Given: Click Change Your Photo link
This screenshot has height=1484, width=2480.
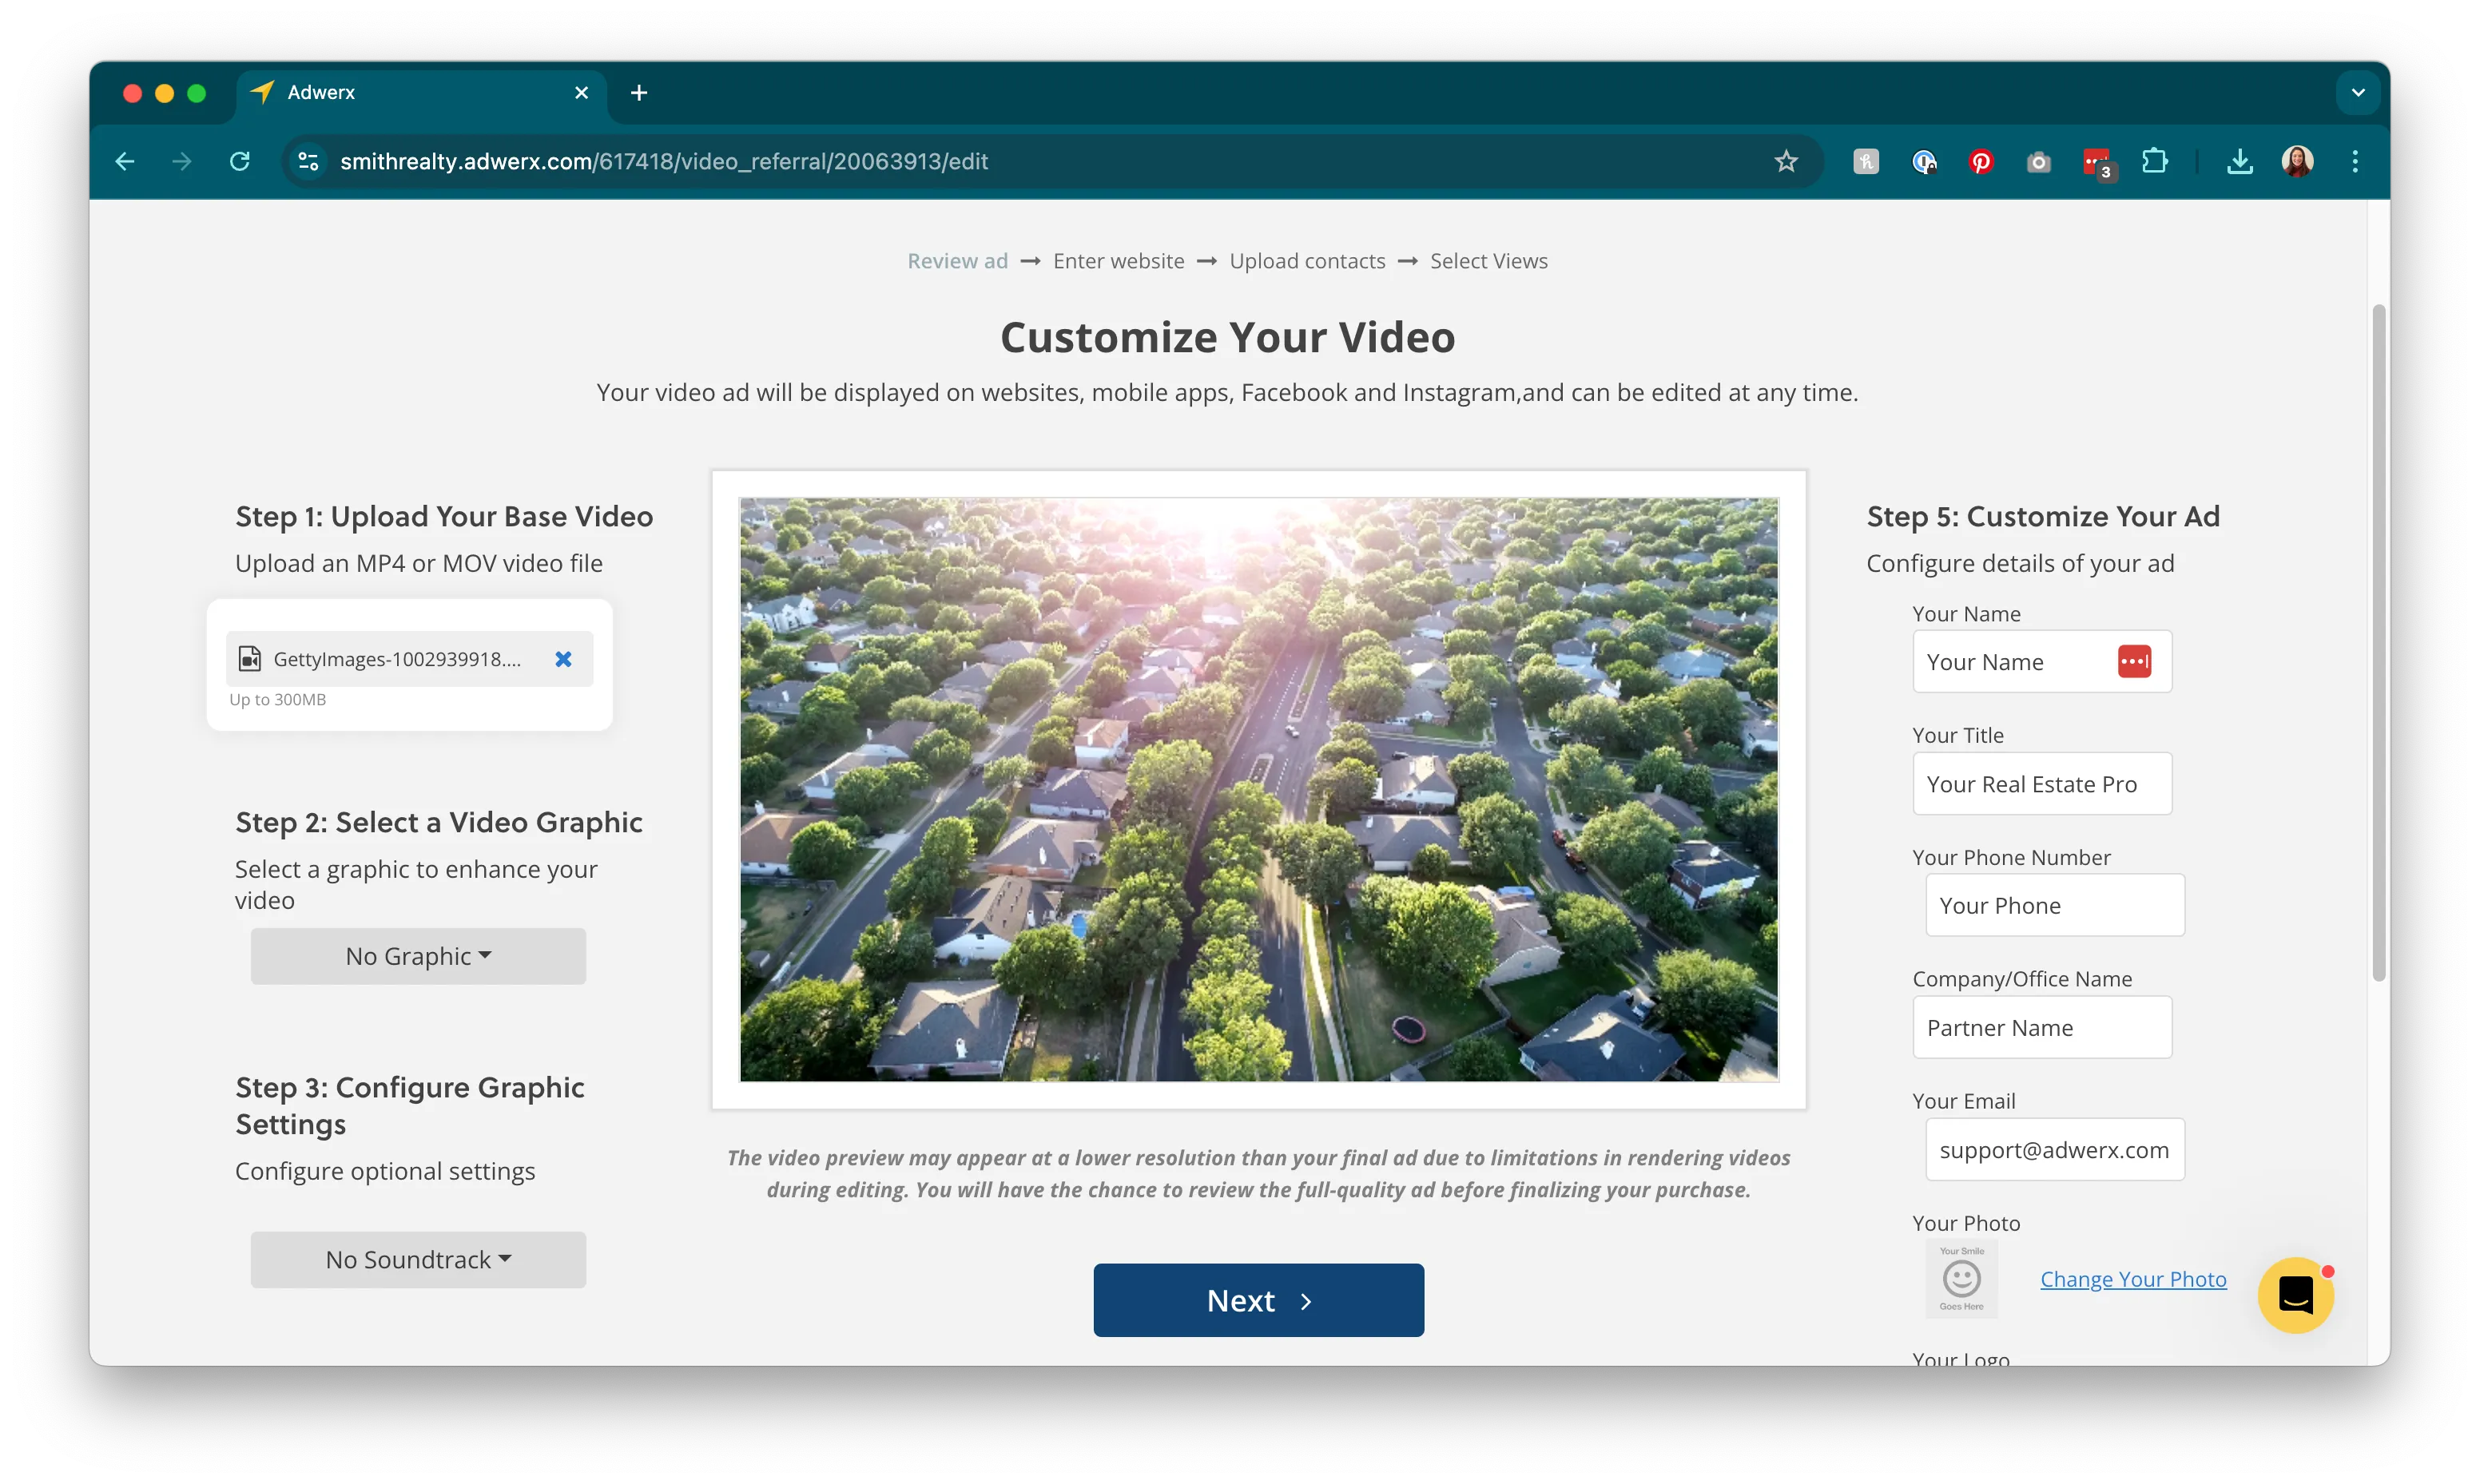Looking at the screenshot, I should pos(2133,1279).
